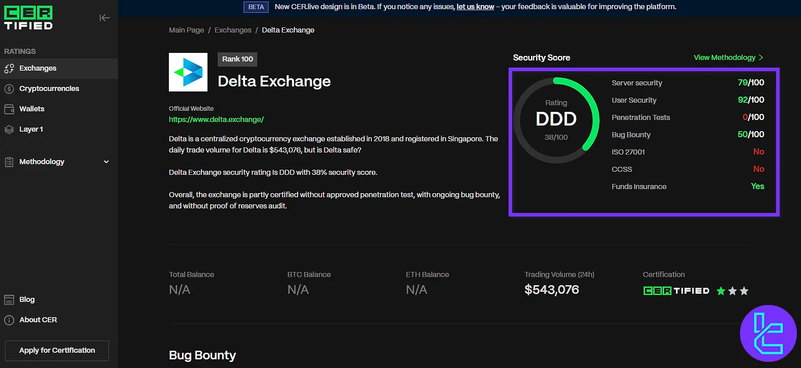This screenshot has width=801, height=368.
Task: Click the purple floating chat logo button
Action: point(768,333)
